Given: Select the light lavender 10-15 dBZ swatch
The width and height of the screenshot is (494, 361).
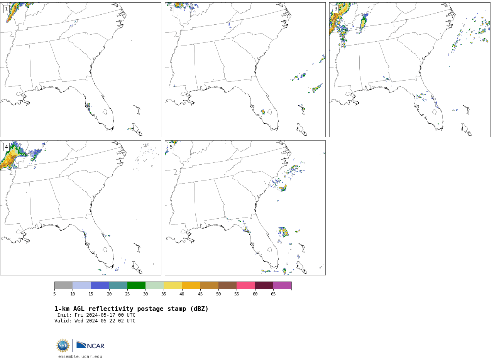Looking at the screenshot, I should (82, 285).
